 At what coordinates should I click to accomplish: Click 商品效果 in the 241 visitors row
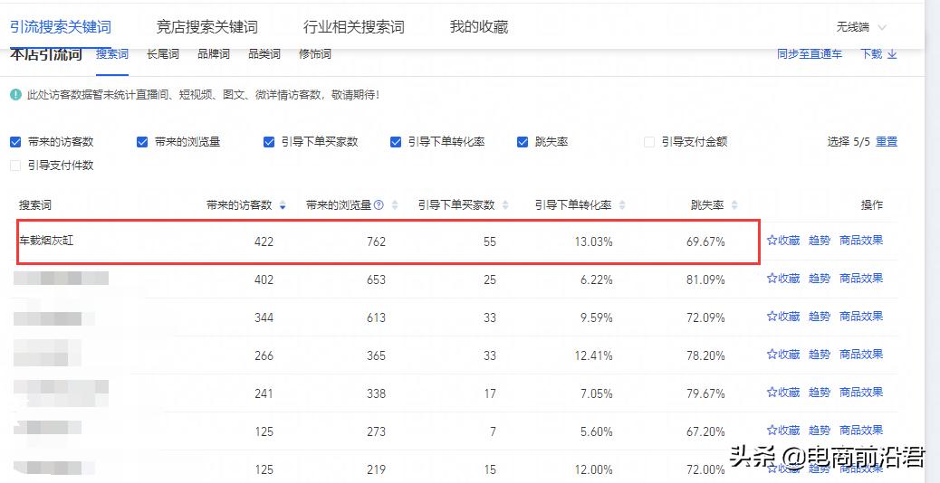861,393
